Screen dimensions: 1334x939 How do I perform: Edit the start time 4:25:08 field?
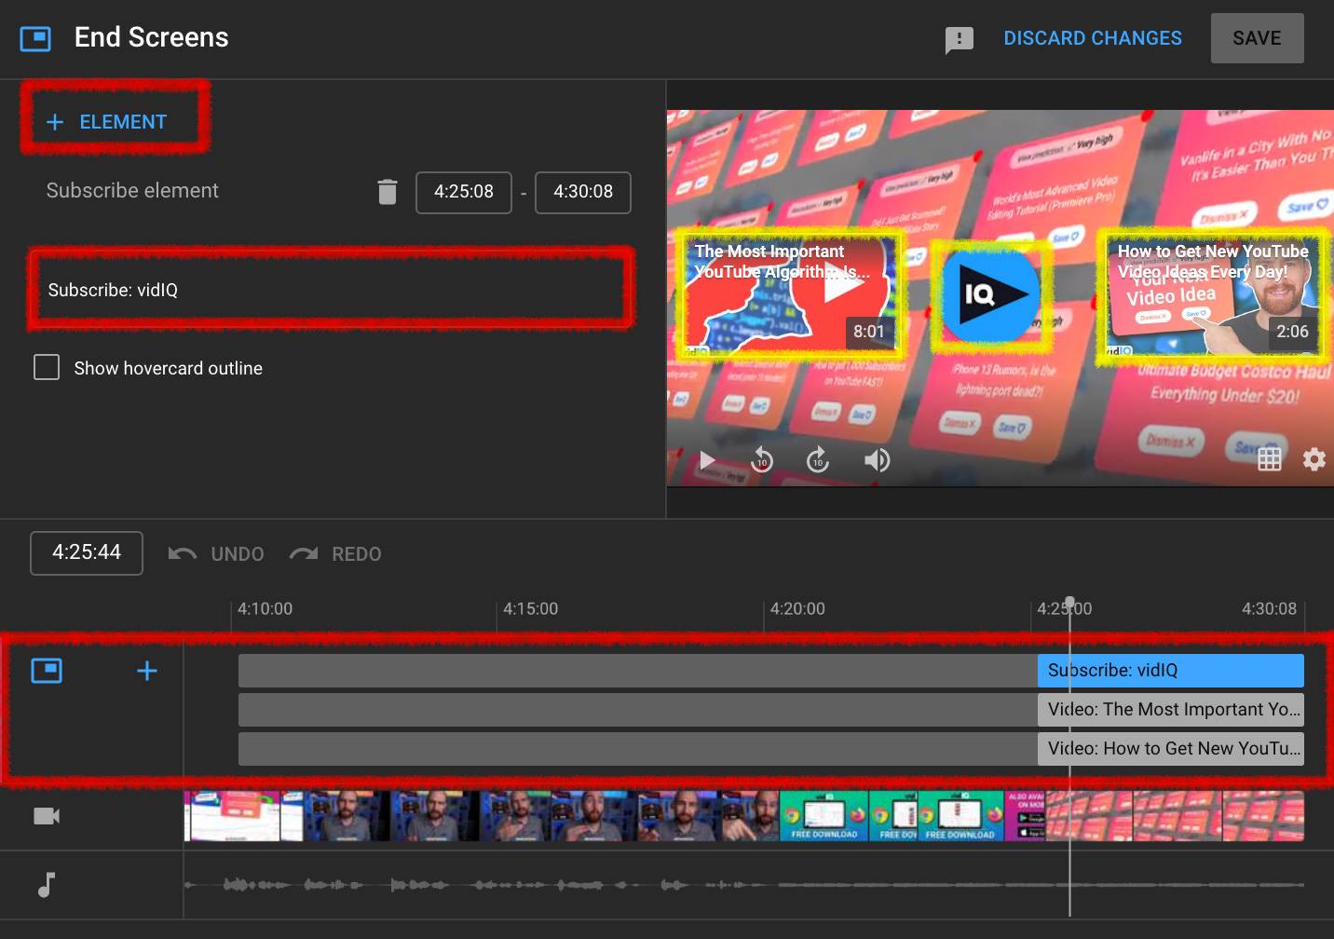464,192
